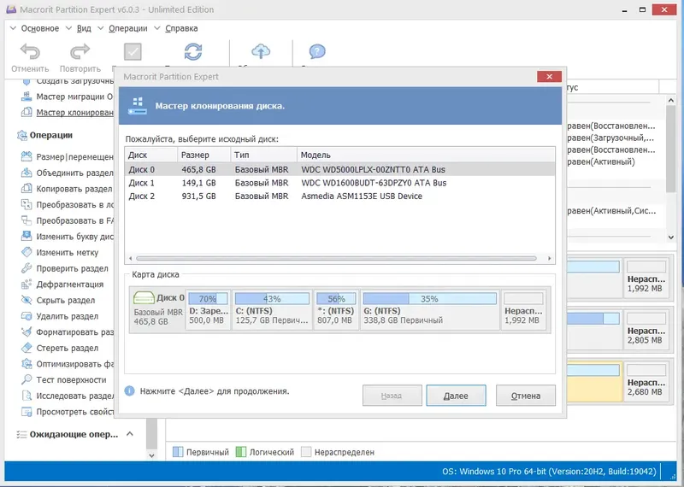Select Диск 1 WD1600BUDT row

[339, 183]
